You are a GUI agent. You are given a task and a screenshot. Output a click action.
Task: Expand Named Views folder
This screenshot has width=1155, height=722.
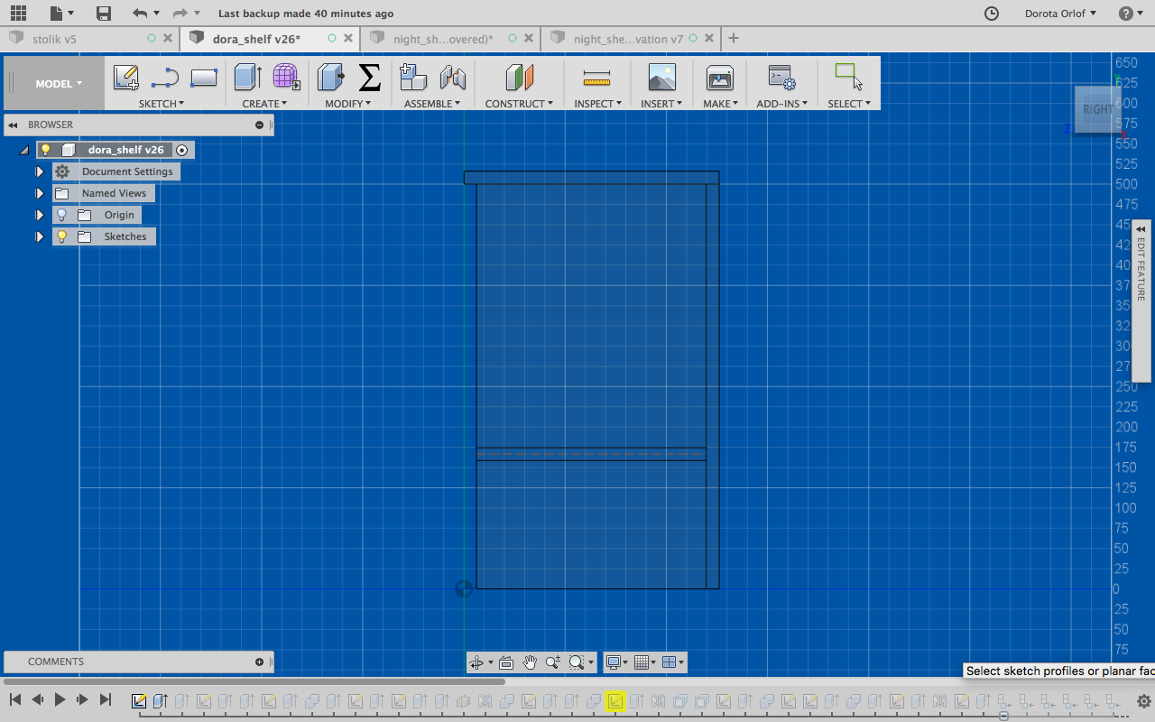40,193
